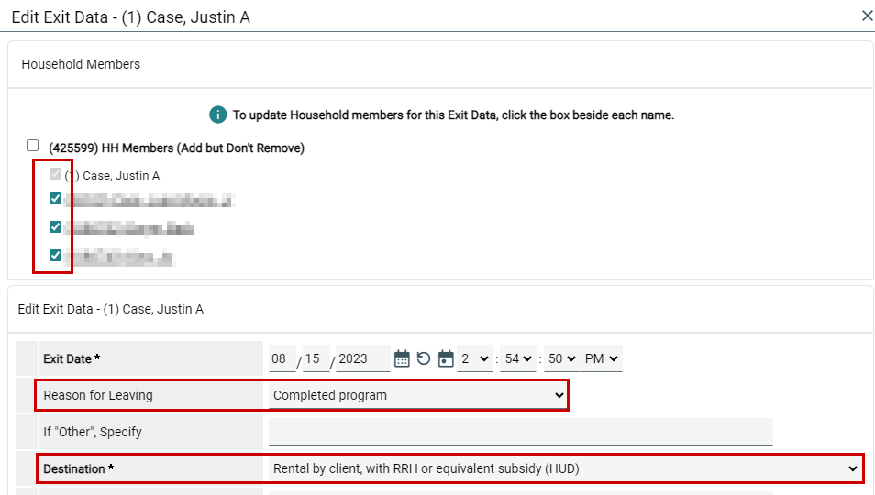
Task: Select the Reason for Leaving label
Action: (98, 395)
